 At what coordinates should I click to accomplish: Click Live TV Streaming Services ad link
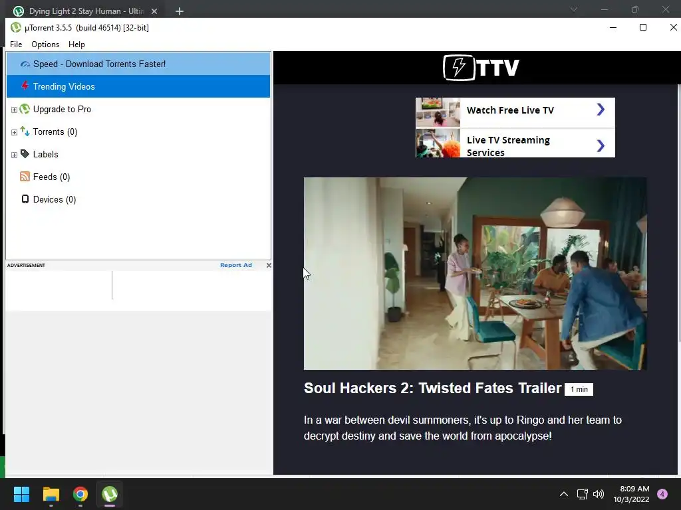[x=508, y=146]
